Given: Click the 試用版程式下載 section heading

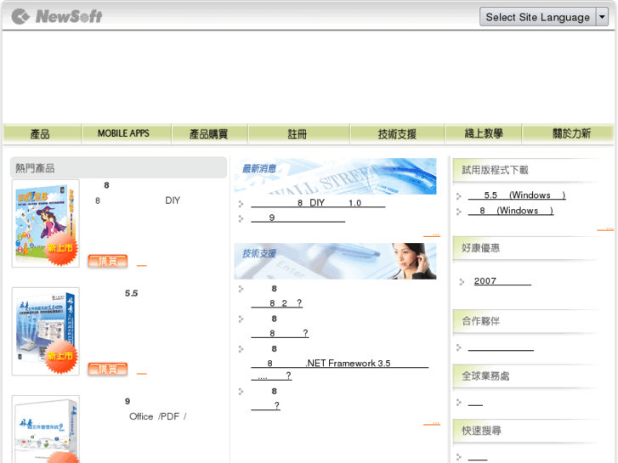Looking at the screenshot, I should [495, 170].
